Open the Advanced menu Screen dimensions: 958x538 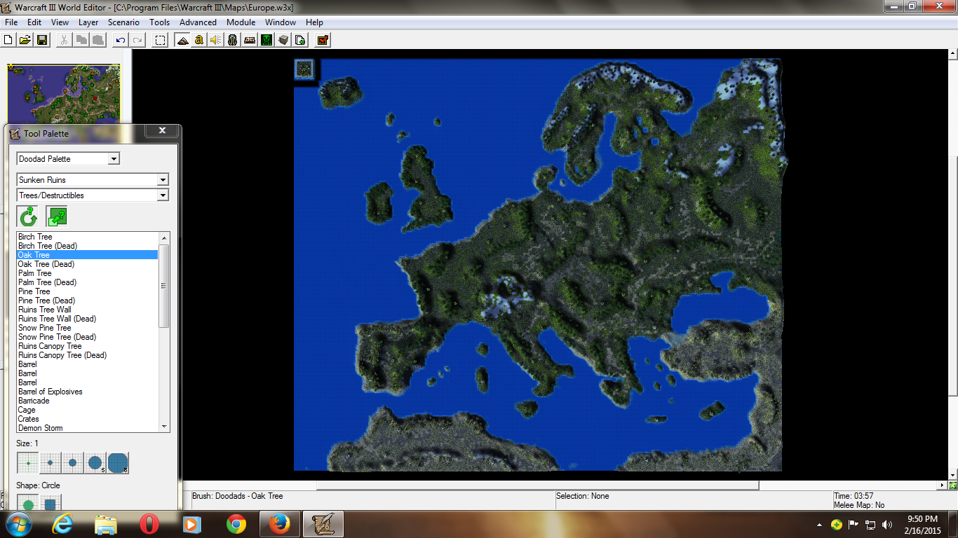coord(198,22)
